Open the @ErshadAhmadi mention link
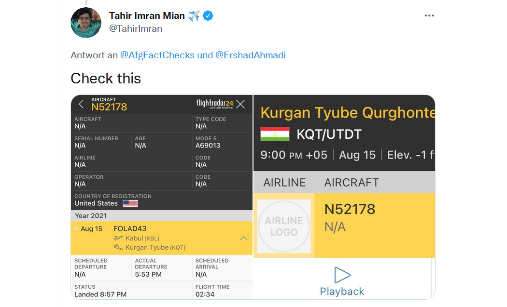This screenshot has height=307, width=507. pyautogui.click(x=250, y=55)
